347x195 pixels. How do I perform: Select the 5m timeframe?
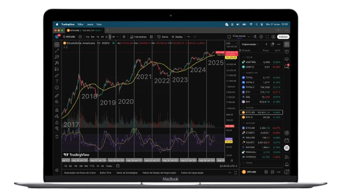click(x=93, y=37)
